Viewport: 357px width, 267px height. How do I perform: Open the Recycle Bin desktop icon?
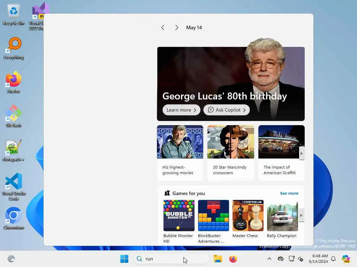14,14
